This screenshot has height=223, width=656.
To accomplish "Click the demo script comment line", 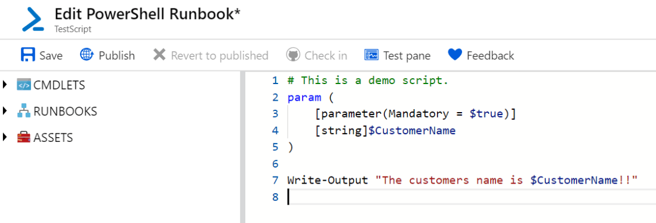I will [x=368, y=80].
